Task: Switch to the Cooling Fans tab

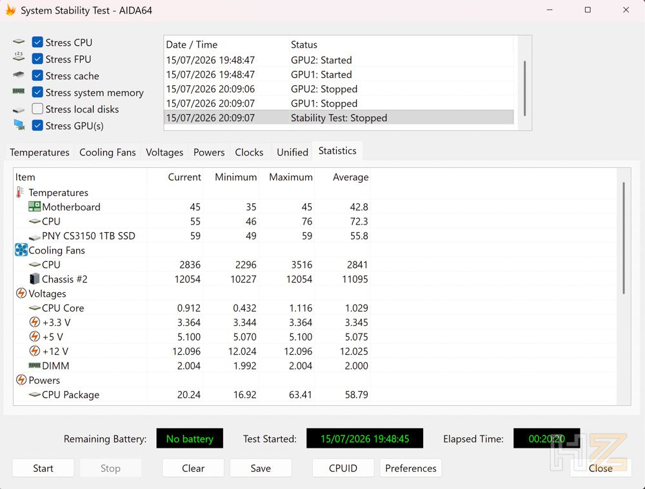Action: (107, 152)
